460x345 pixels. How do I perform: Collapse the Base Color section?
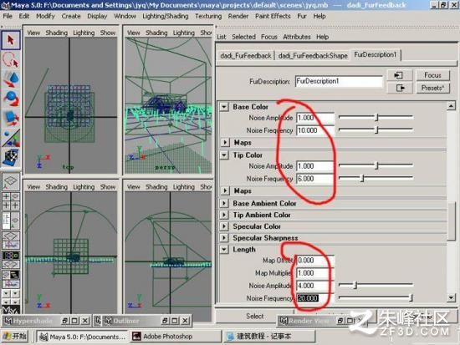[x=224, y=107]
